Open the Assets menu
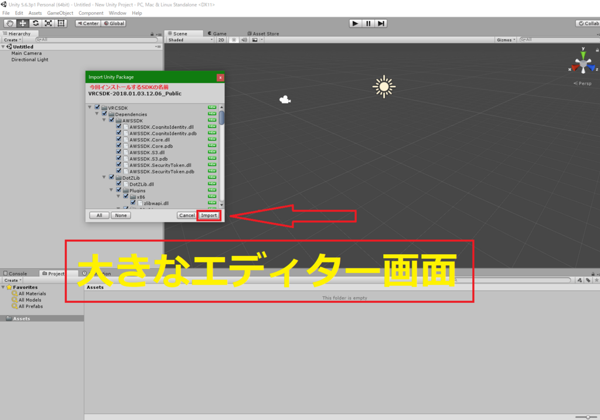 tap(35, 13)
